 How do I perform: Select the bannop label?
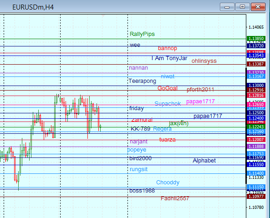[x=168, y=48]
